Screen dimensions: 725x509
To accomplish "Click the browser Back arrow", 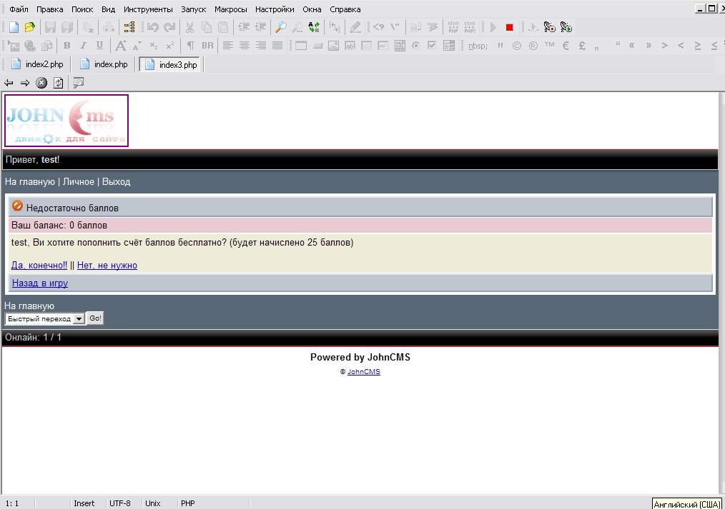I will click(x=9, y=83).
